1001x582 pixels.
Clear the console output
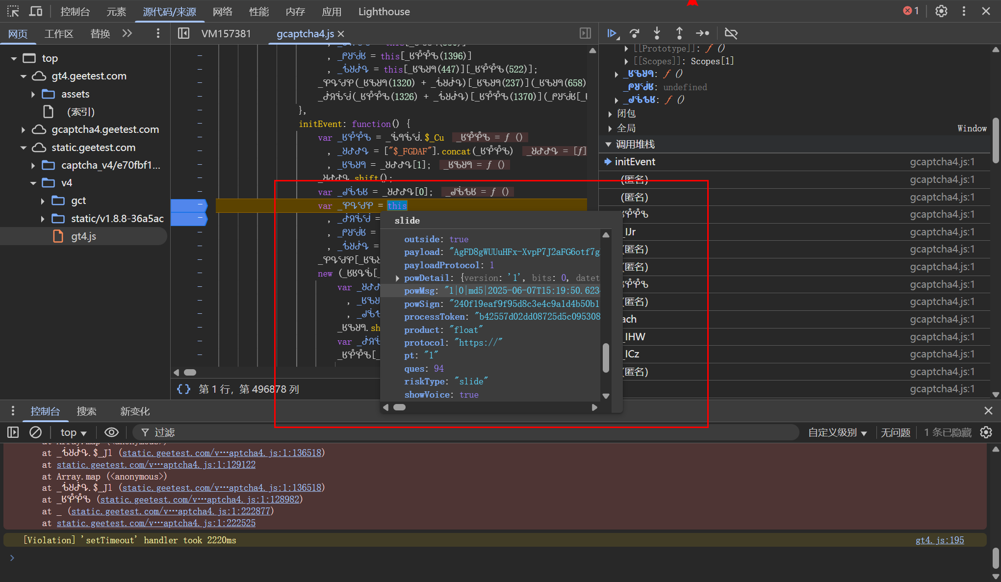point(35,432)
